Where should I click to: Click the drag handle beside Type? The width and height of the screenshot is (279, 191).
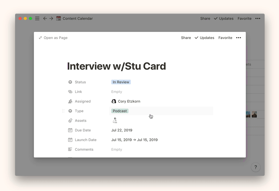click(x=63, y=111)
